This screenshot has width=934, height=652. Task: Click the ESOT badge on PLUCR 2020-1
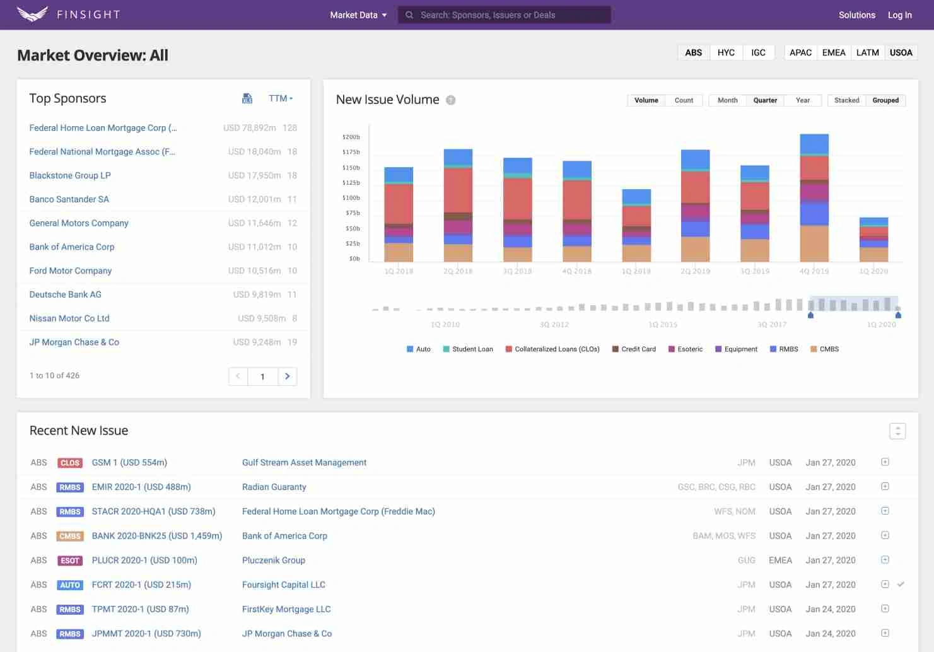pos(70,561)
